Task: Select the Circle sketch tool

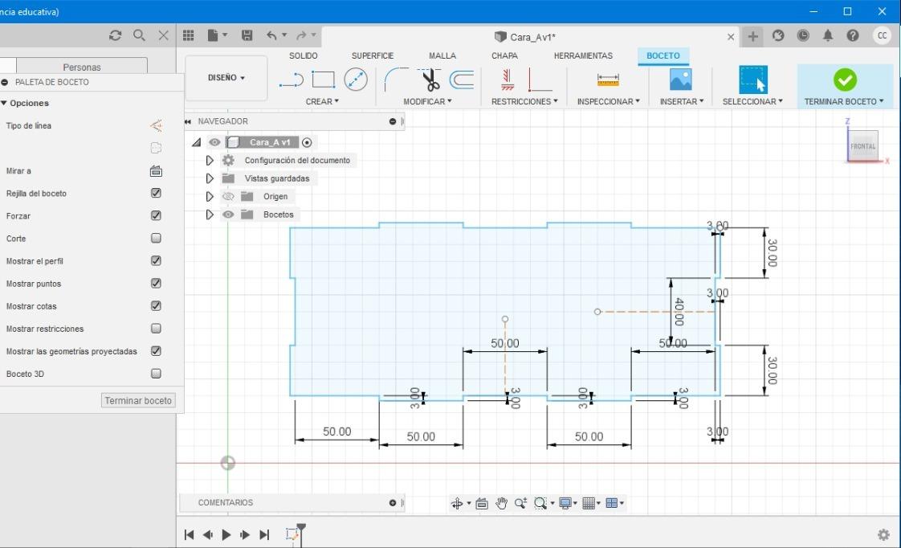Action: click(356, 80)
